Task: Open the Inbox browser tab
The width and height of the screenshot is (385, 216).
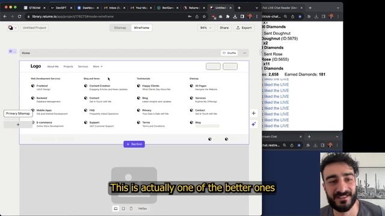Action: (x=114, y=8)
